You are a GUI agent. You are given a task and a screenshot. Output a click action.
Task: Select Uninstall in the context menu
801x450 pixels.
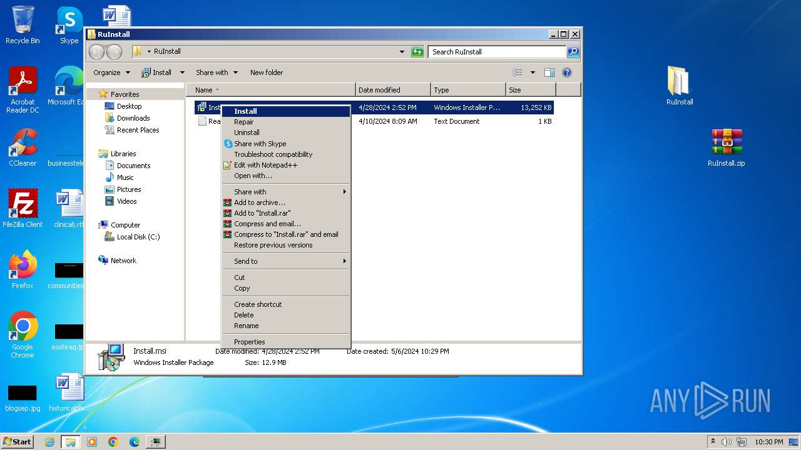(x=286, y=132)
